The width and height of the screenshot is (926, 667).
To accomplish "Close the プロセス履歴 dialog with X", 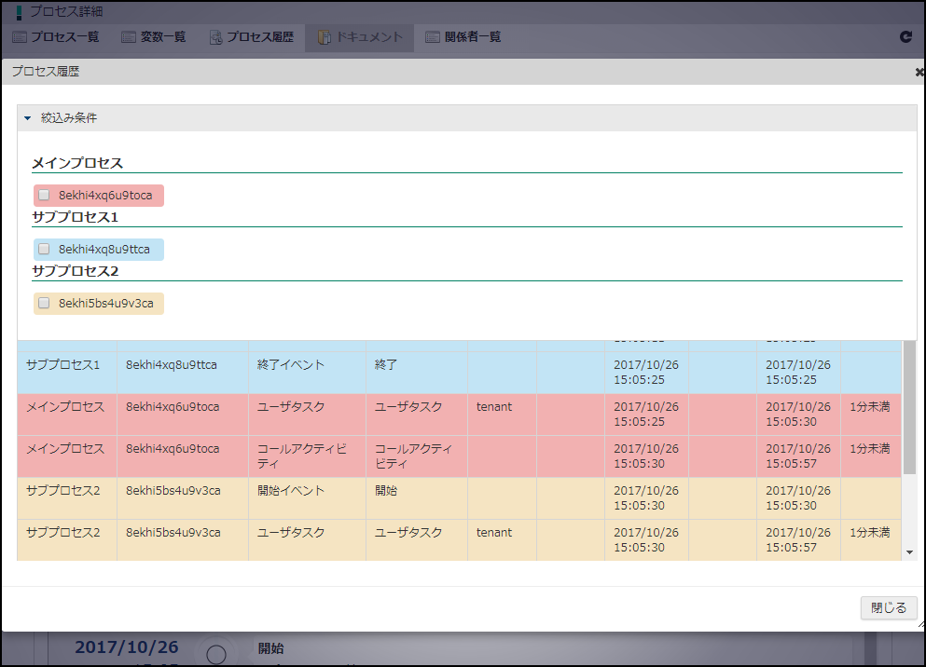I will pos(919,72).
